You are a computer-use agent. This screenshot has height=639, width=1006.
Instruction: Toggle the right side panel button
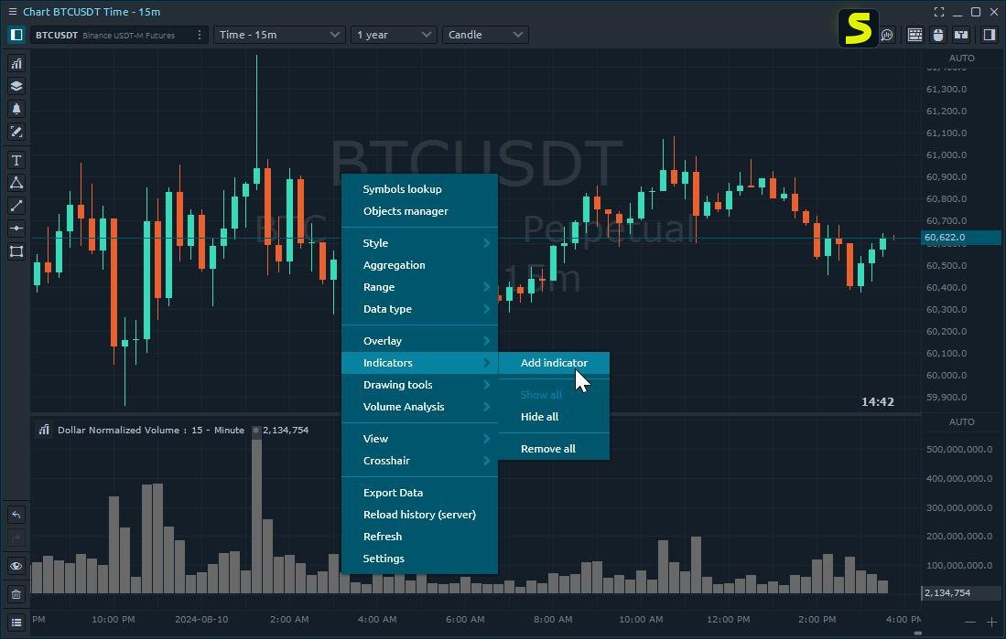(x=990, y=35)
